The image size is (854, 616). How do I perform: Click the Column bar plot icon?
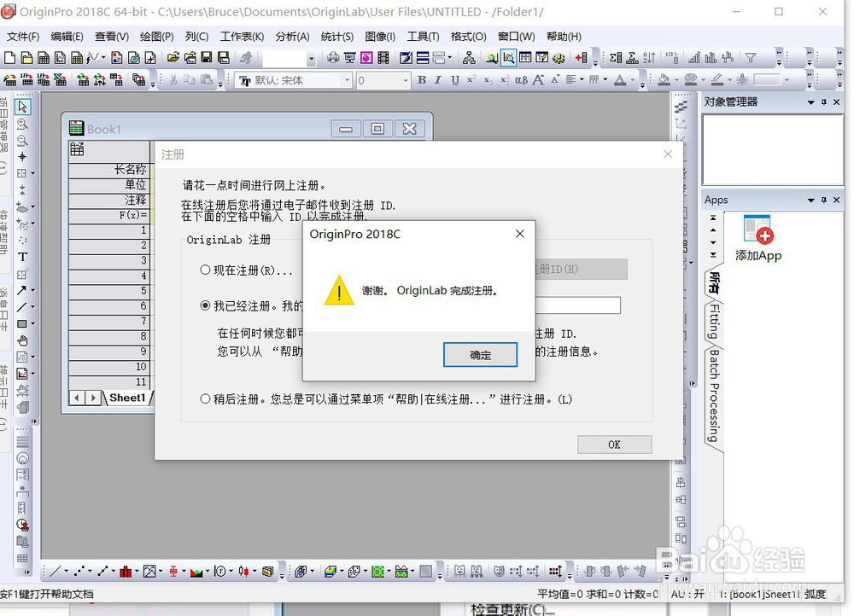point(126,572)
